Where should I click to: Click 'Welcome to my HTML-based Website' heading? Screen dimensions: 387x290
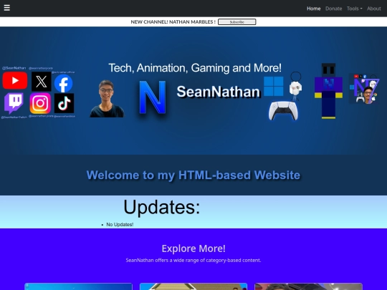tap(193, 175)
